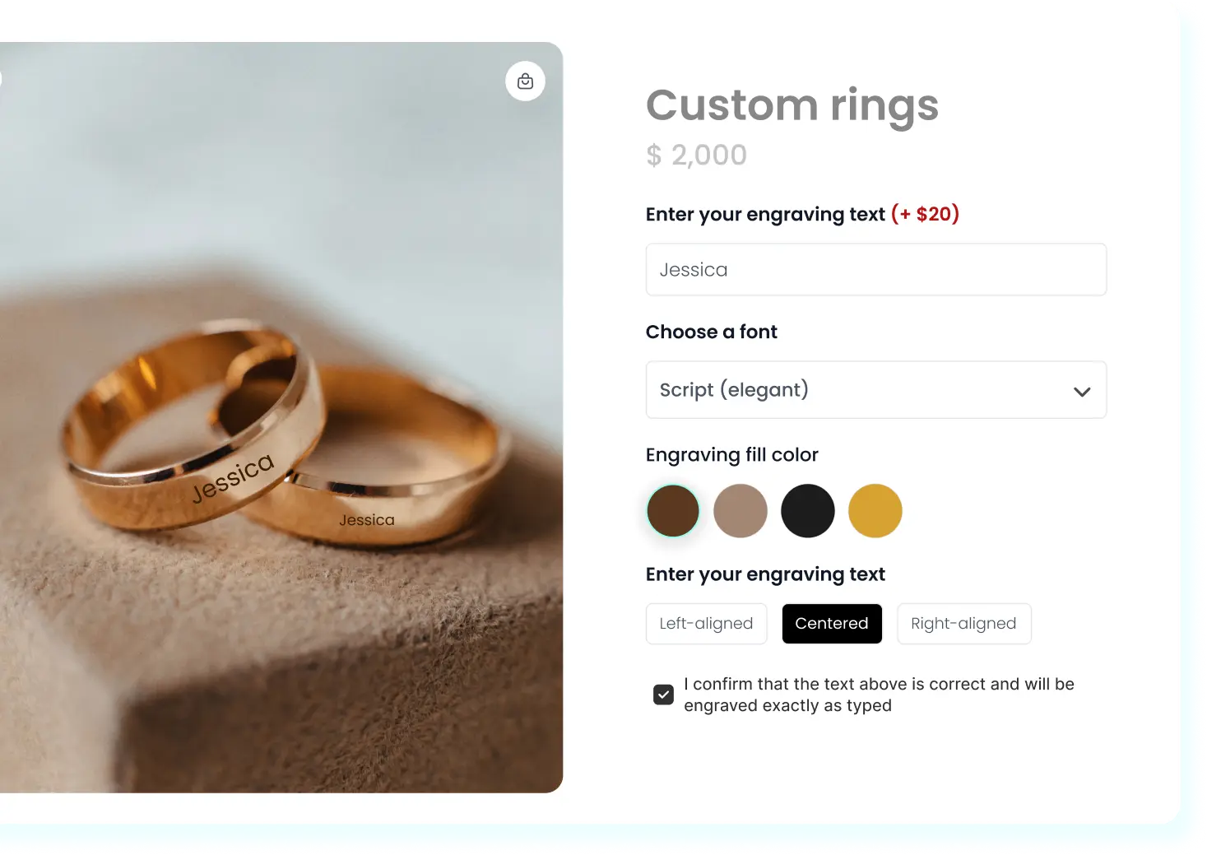Select the dark brown engraving fill color
Screen dimensions: 1207x855
click(x=673, y=511)
